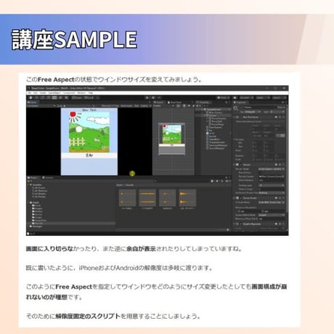Screen dimensions: 334x334
Task: Toggle Maximize On Play in Game view
Action: click(x=110, y=106)
